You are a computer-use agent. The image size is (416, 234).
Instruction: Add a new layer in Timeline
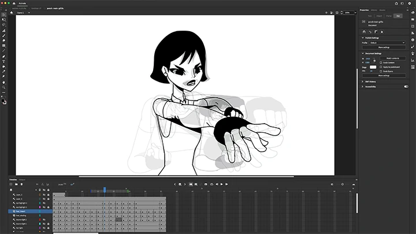[x=11, y=184]
